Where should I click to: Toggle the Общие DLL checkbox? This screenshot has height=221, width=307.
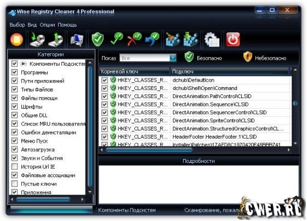[14, 115]
